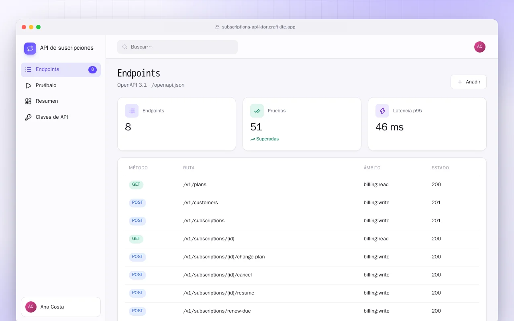
Task: Click the ÁMBITO column header
Action: tap(372, 168)
